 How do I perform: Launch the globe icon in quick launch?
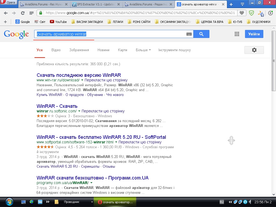[32, 202]
